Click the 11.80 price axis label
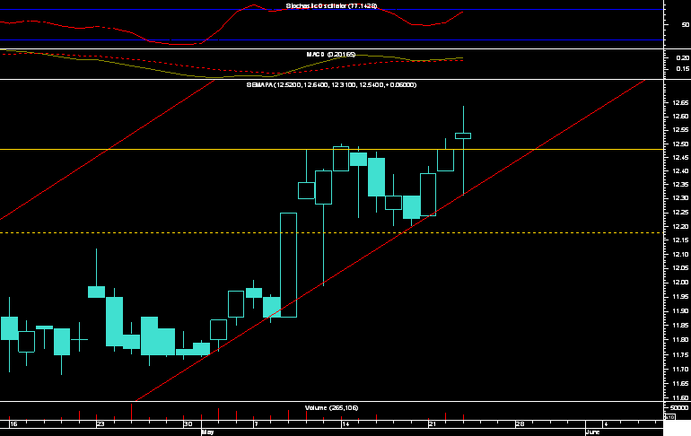Image resolution: width=691 pixels, height=436 pixels. (680, 339)
